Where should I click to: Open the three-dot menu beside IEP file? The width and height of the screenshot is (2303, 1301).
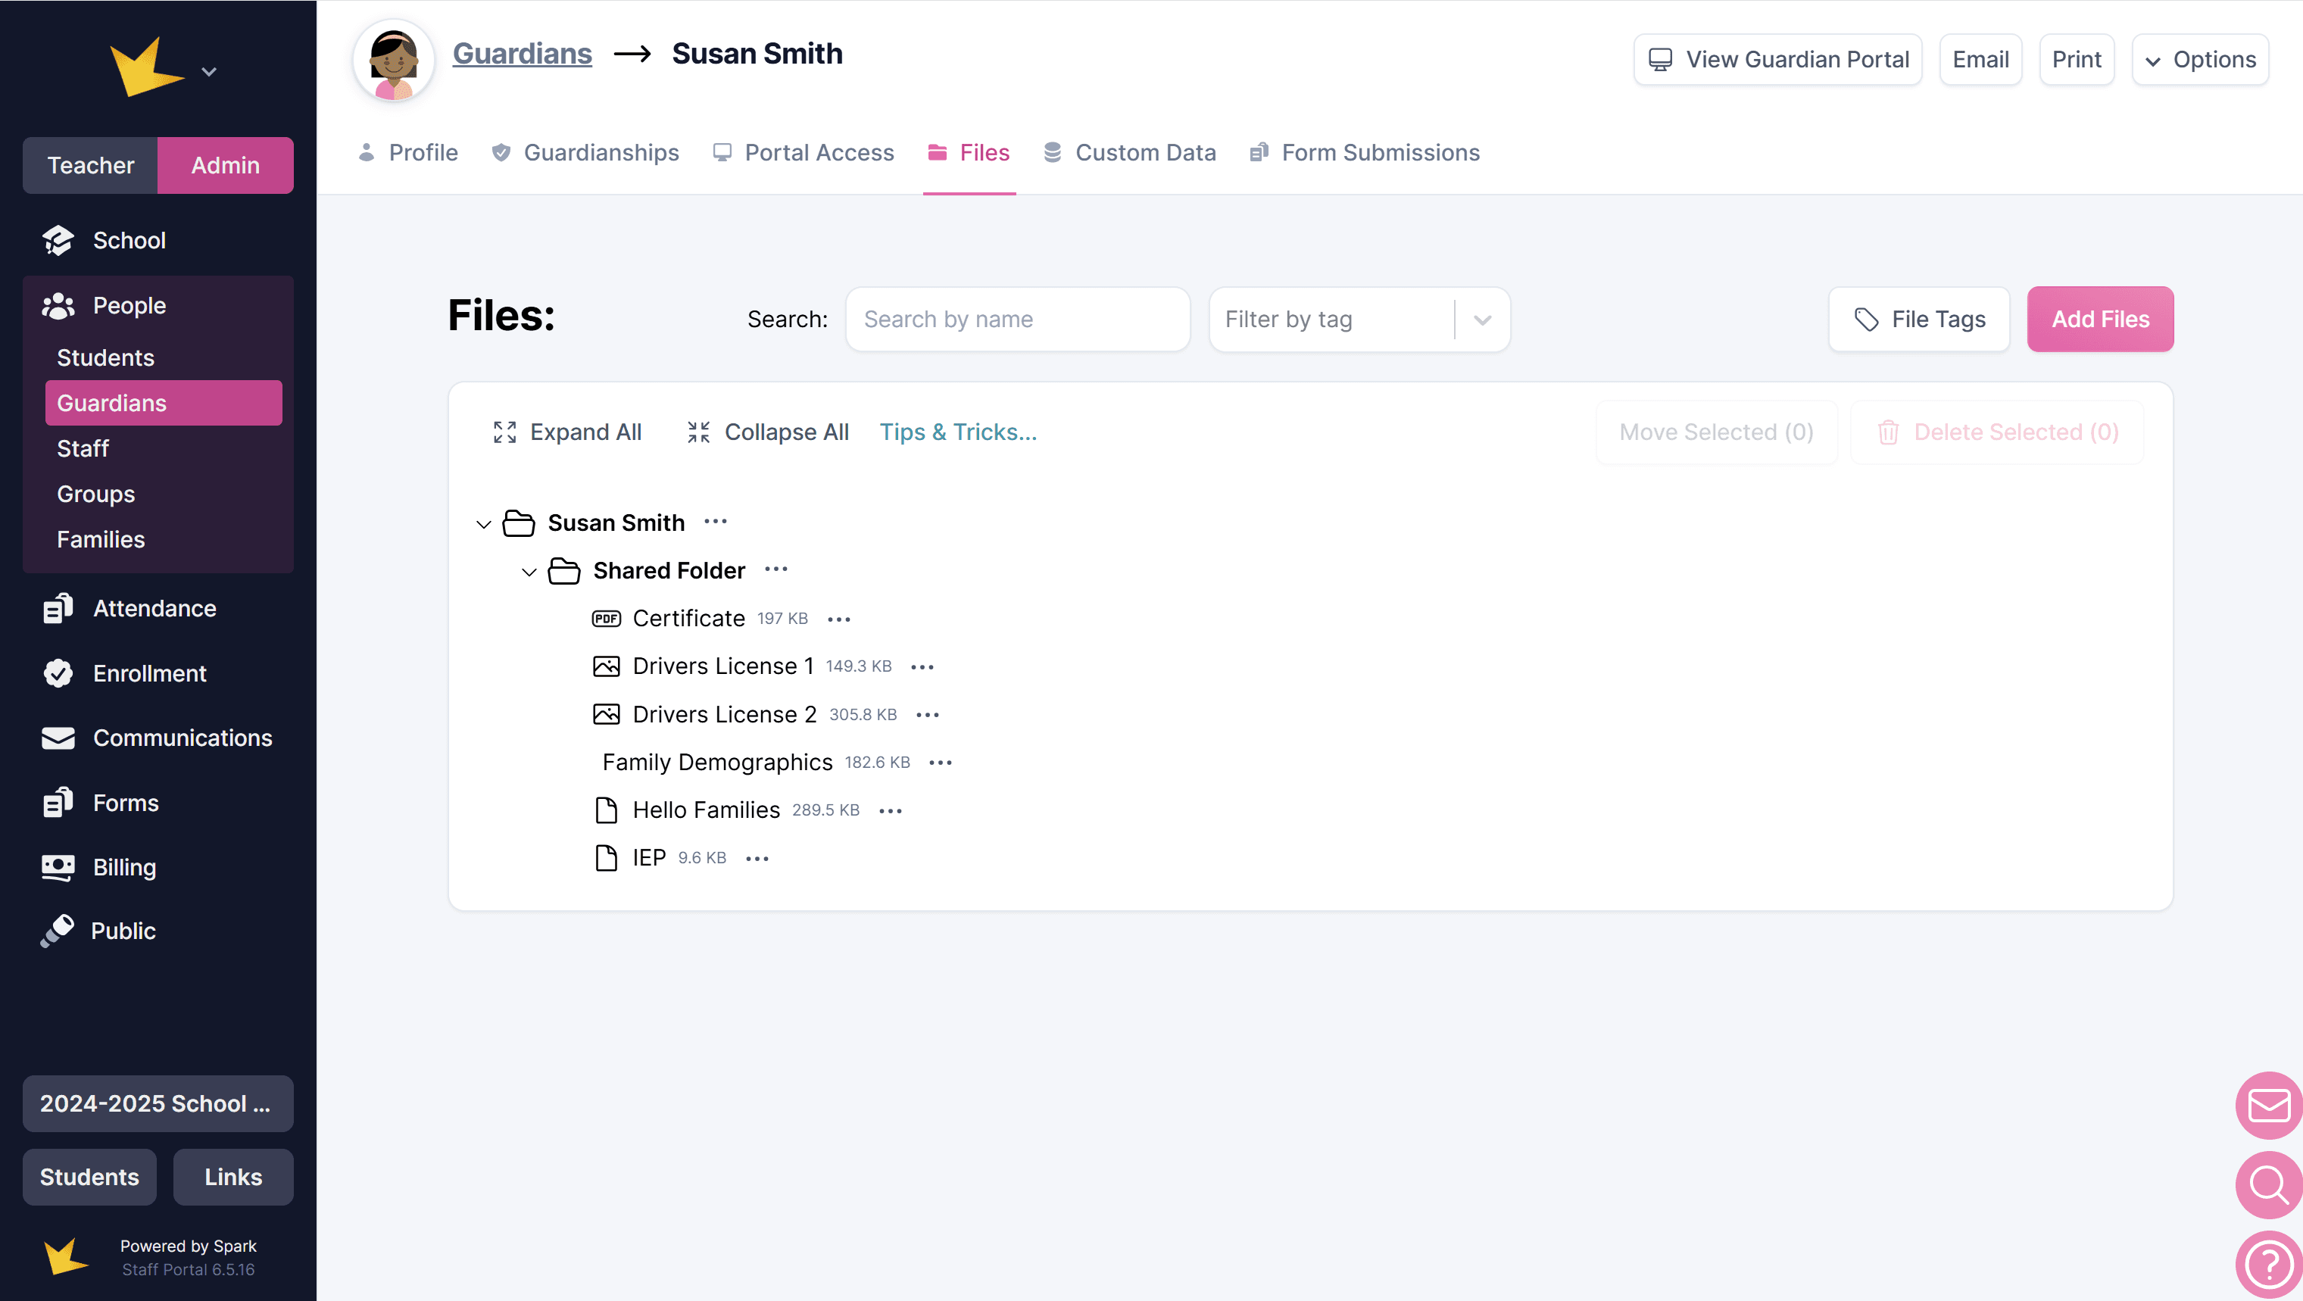[757, 859]
